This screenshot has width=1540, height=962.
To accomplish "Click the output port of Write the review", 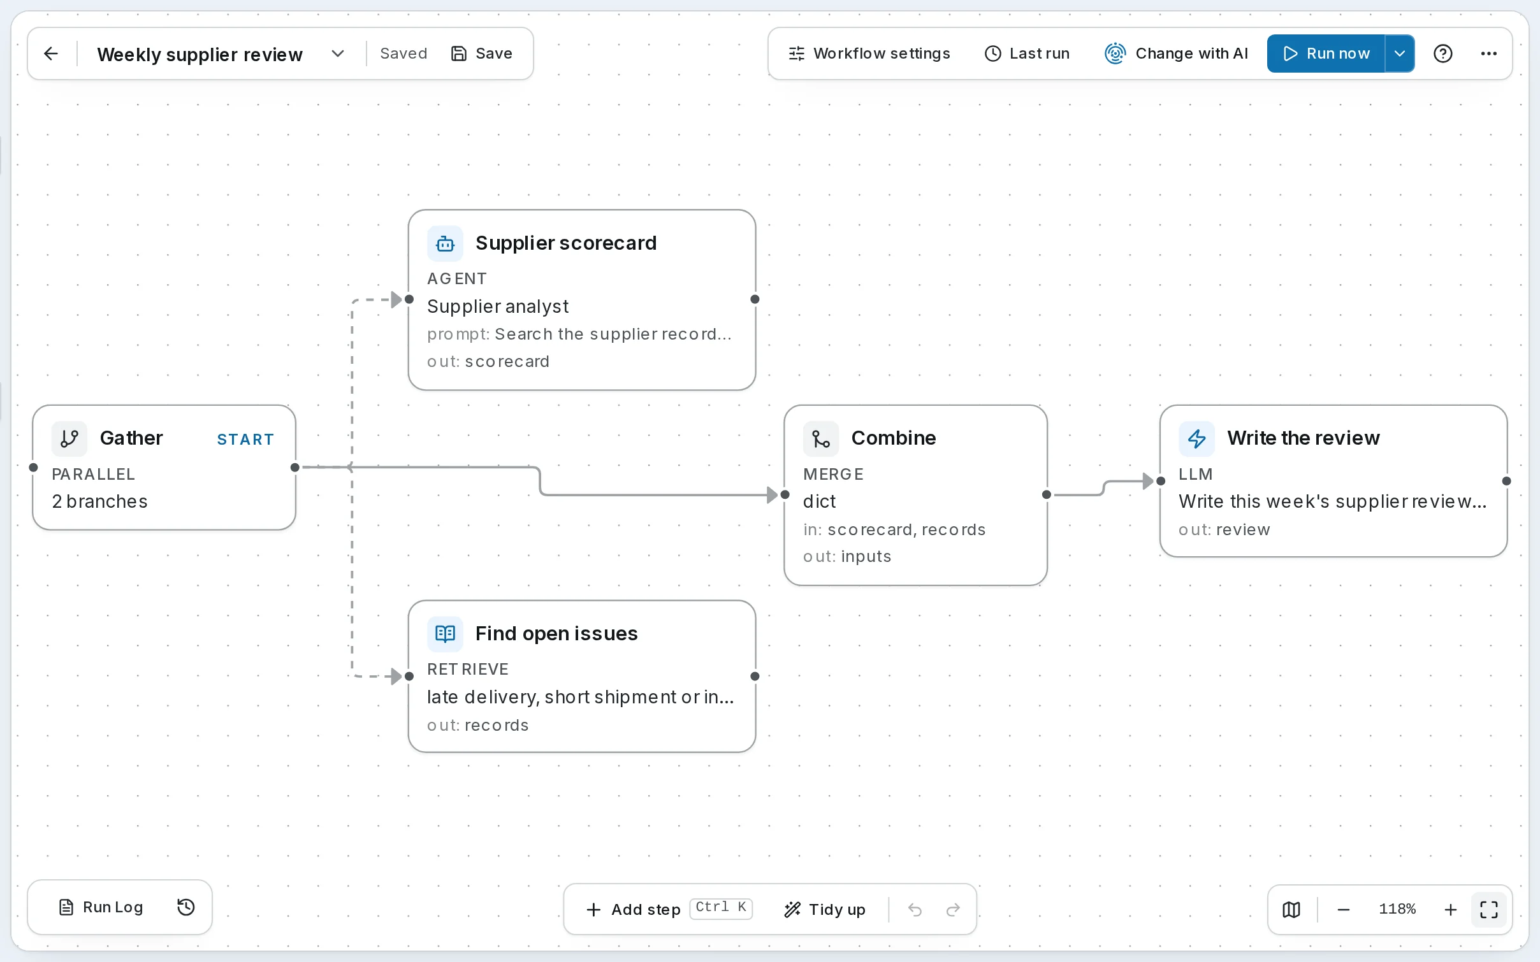I will coord(1507,481).
